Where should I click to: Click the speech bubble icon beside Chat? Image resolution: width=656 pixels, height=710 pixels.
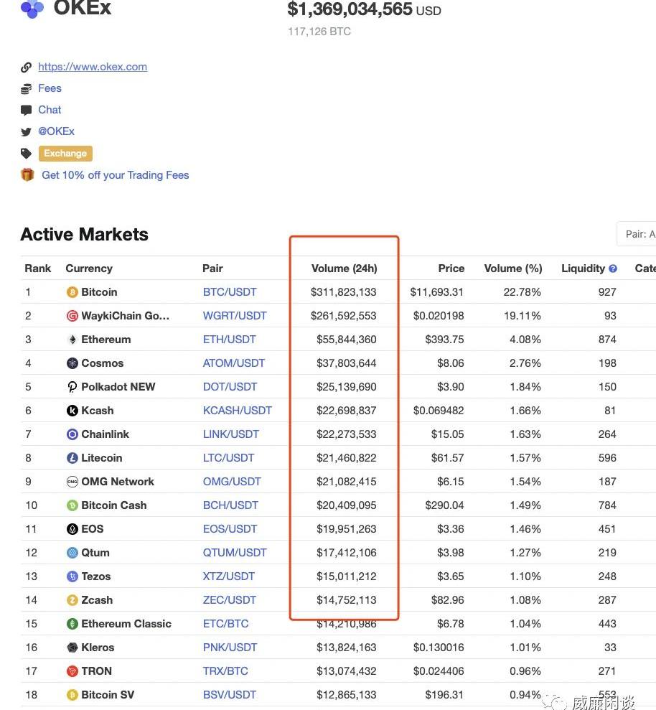(x=27, y=110)
